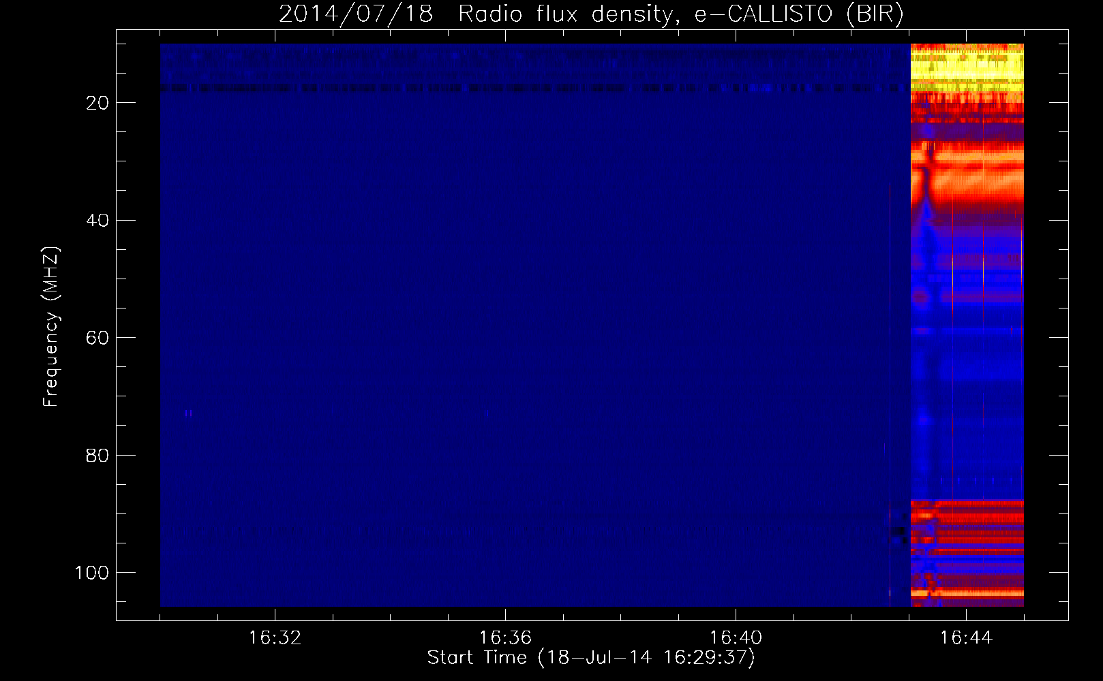This screenshot has width=1103, height=681.
Task: Click the 100 frequency tick label
Action: pos(92,573)
